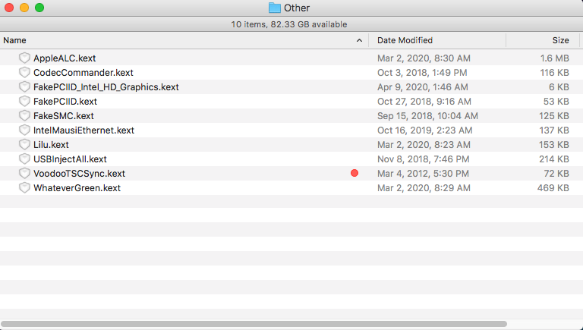Select the VoodooTSCSync.kext file name
Viewport: 583px width, 330px height.
[79, 173]
